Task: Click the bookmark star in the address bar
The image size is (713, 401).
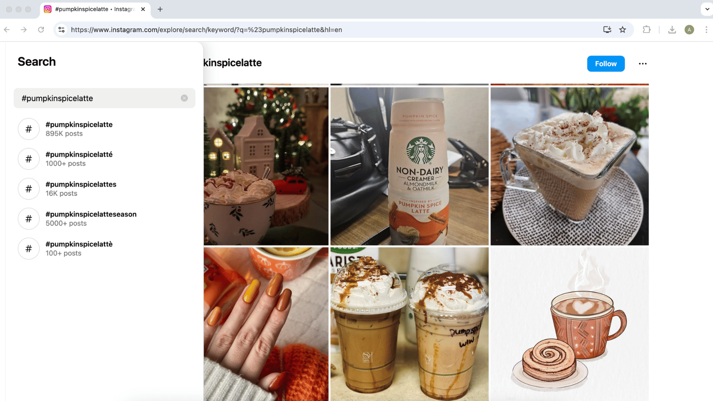Action: click(623, 30)
